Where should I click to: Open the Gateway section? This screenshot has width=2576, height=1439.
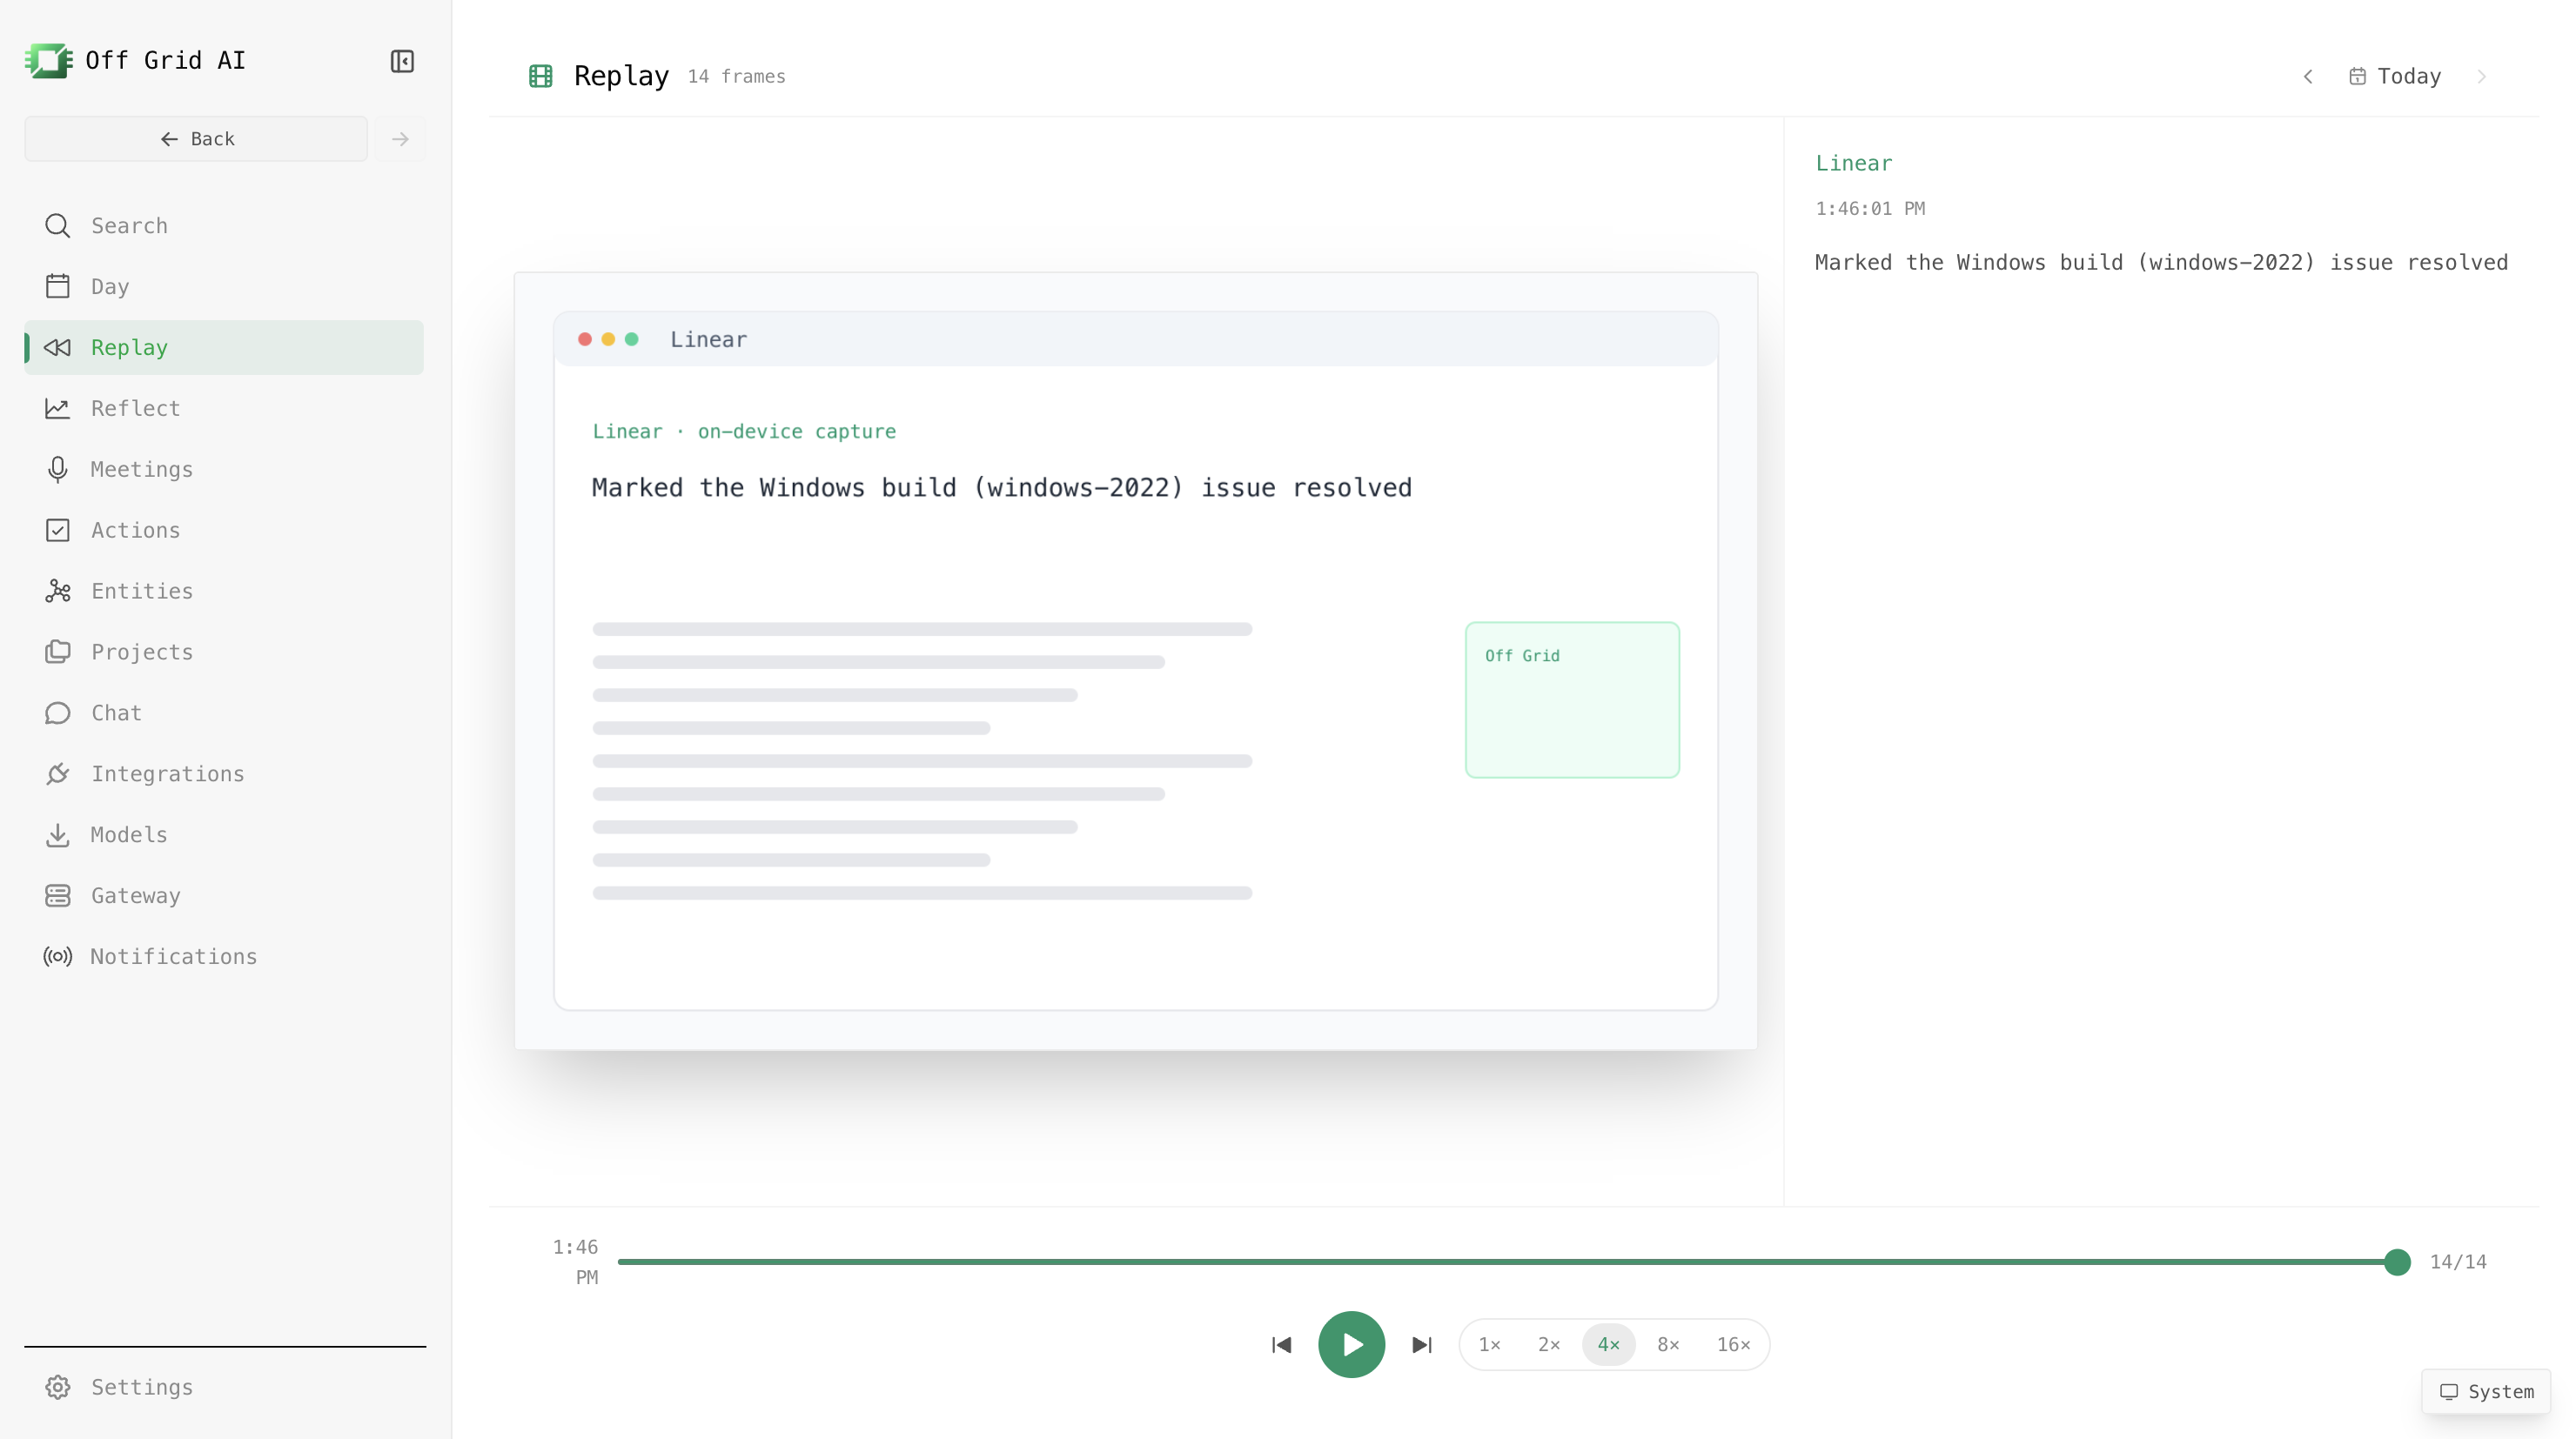[224, 897]
